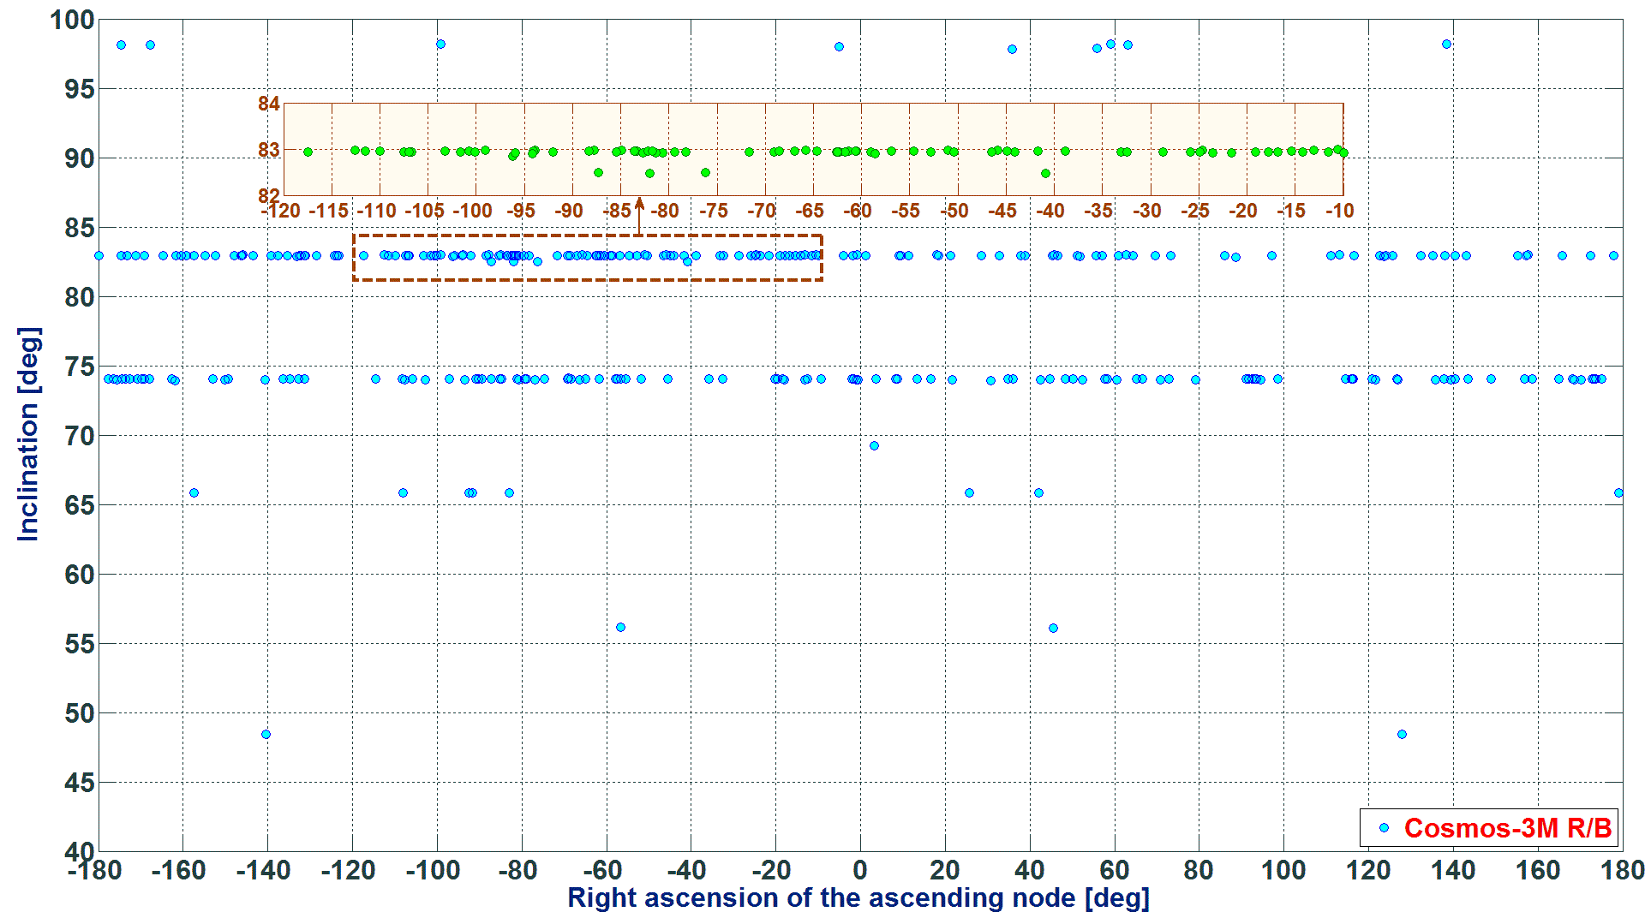Select the lone data point near 69° inclination
This screenshot has width=1645, height=918.
tap(874, 445)
